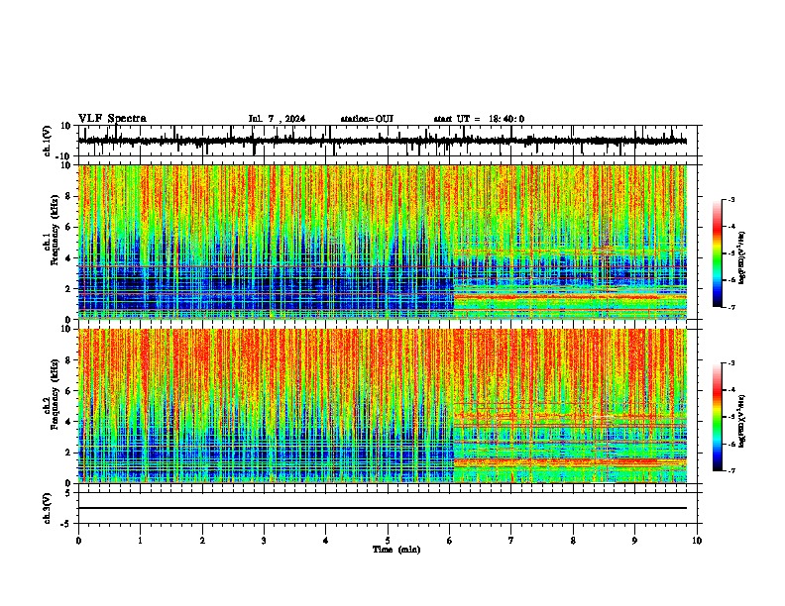Click the "VLF Spectra" title text
Image resolution: width=785 pixels, height=606 pixels.
pyautogui.click(x=112, y=119)
